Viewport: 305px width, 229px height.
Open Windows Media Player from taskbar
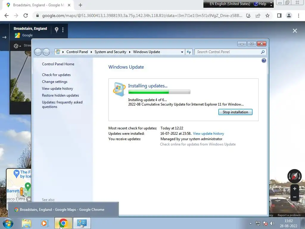click(44, 223)
